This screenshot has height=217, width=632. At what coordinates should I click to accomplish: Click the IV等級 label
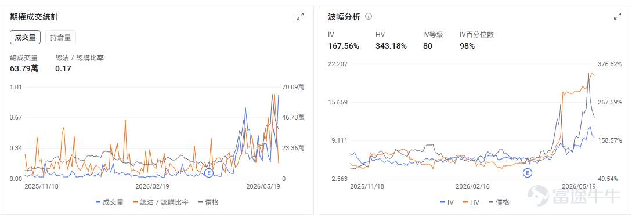(x=433, y=35)
